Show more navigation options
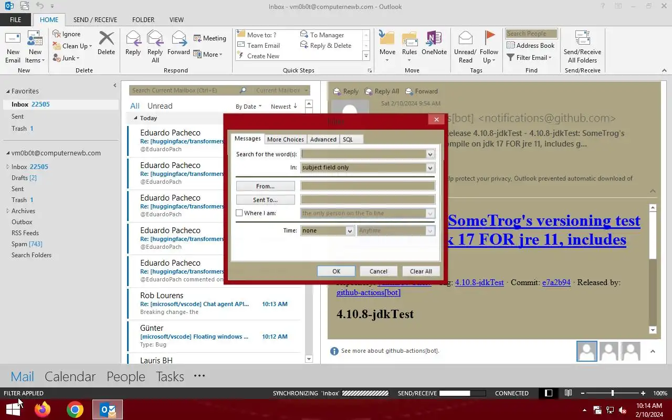672x420 pixels. [199, 376]
